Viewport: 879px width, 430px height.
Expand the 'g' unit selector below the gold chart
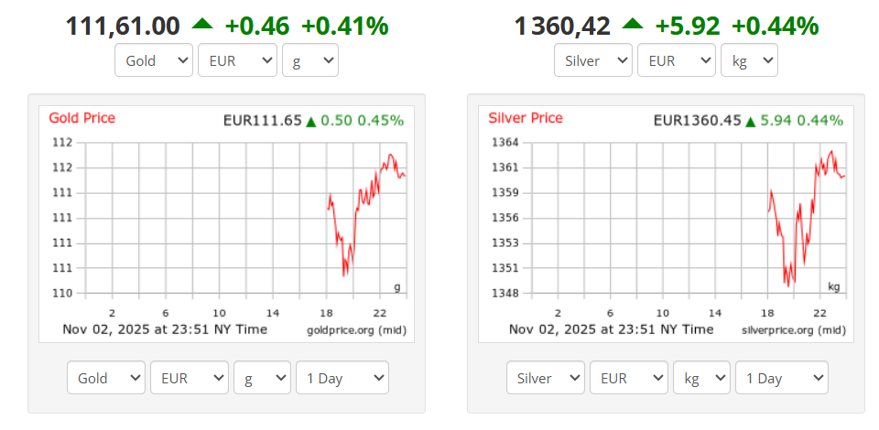262,378
